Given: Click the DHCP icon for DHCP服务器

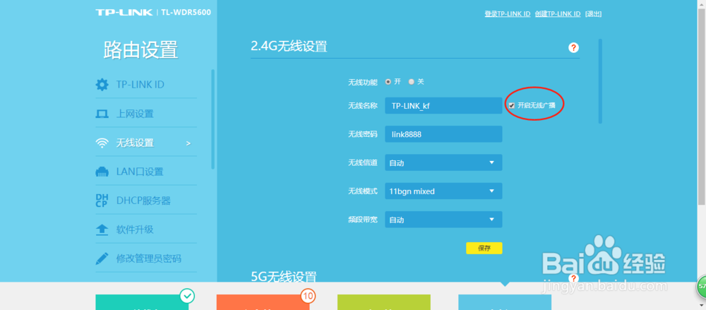Looking at the screenshot, I should (102, 201).
